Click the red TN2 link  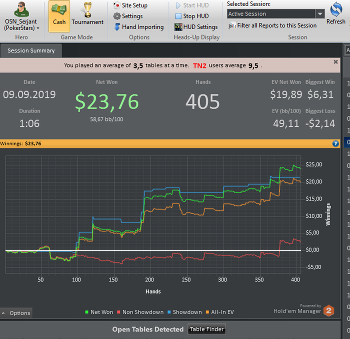point(199,65)
